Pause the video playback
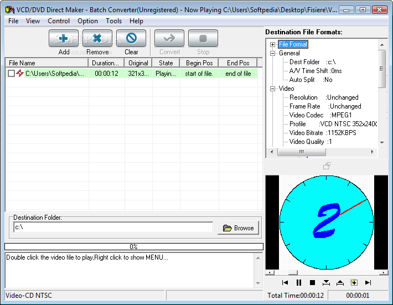This screenshot has width=393, height=305. tap(299, 283)
